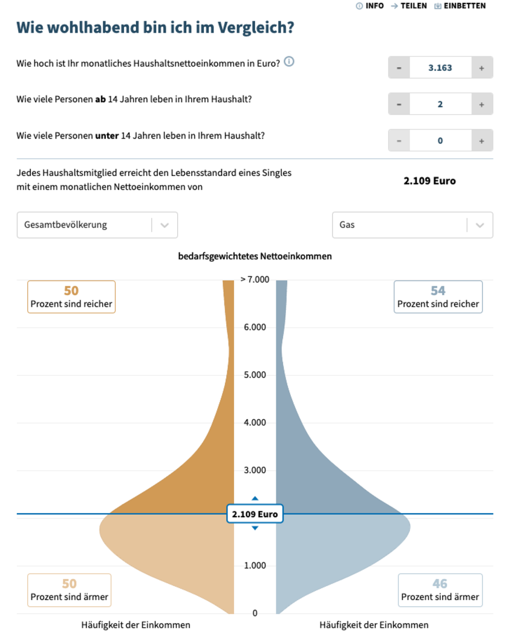Click the info icon beside the income question
Viewport: 508px width, 640px height.
click(289, 62)
